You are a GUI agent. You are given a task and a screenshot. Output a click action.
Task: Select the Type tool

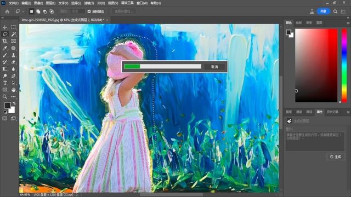point(5,83)
